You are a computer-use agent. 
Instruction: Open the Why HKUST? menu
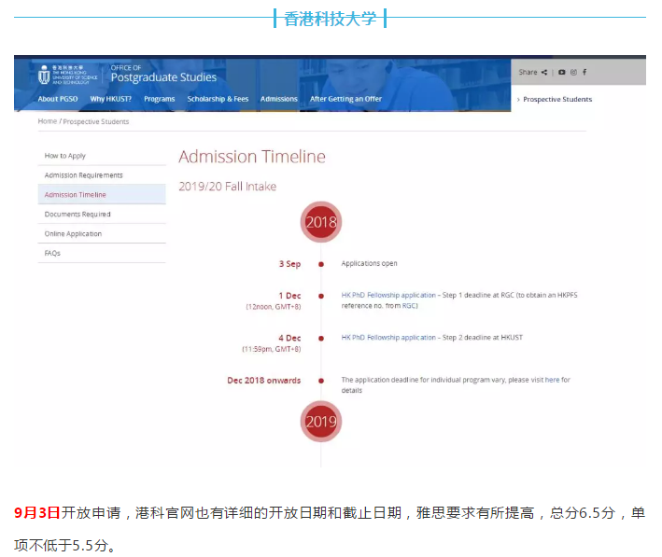tap(110, 99)
